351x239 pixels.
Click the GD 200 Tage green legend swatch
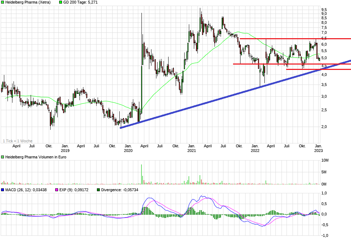61,2
